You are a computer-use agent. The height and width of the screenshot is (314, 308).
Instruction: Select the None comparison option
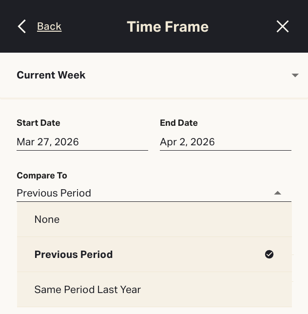pos(47,219)
